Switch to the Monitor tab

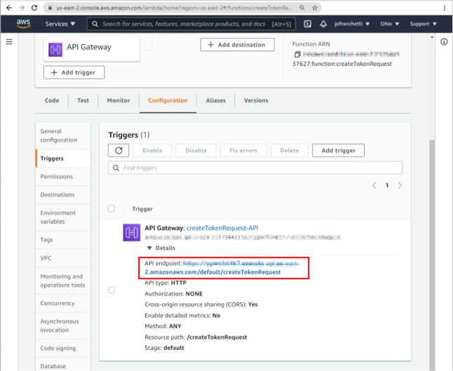[x=119, y=100]
